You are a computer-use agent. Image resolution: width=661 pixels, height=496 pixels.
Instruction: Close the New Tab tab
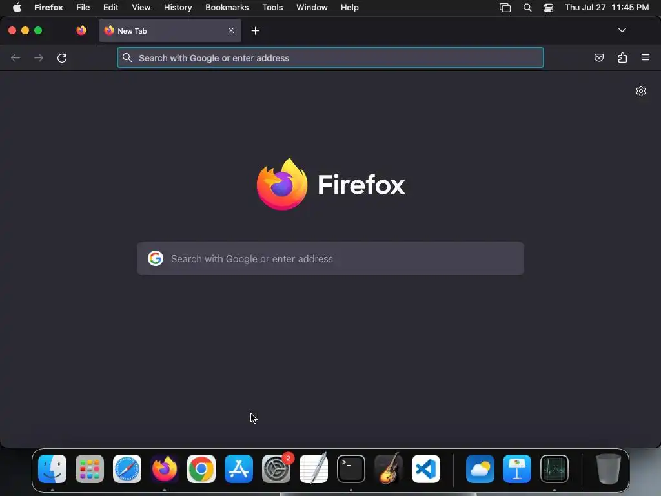[231, 30]
